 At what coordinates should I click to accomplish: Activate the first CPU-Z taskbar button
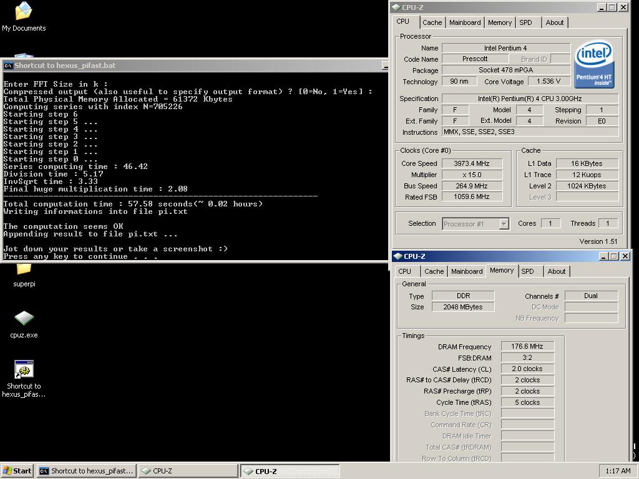[x=188, y=471]
